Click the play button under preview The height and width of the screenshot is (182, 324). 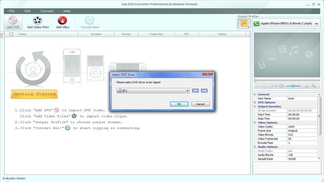(x=258, y=86)
